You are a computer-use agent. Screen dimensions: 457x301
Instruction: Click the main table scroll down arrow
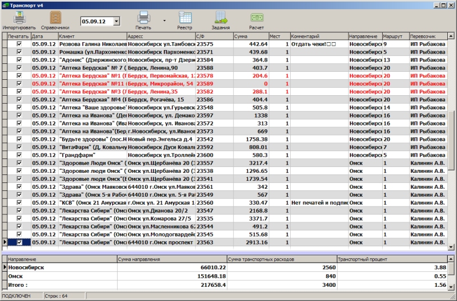(x=451, y=247)
